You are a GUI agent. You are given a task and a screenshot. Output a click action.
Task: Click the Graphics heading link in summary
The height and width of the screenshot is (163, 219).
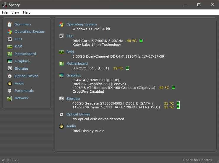[74, 75]
